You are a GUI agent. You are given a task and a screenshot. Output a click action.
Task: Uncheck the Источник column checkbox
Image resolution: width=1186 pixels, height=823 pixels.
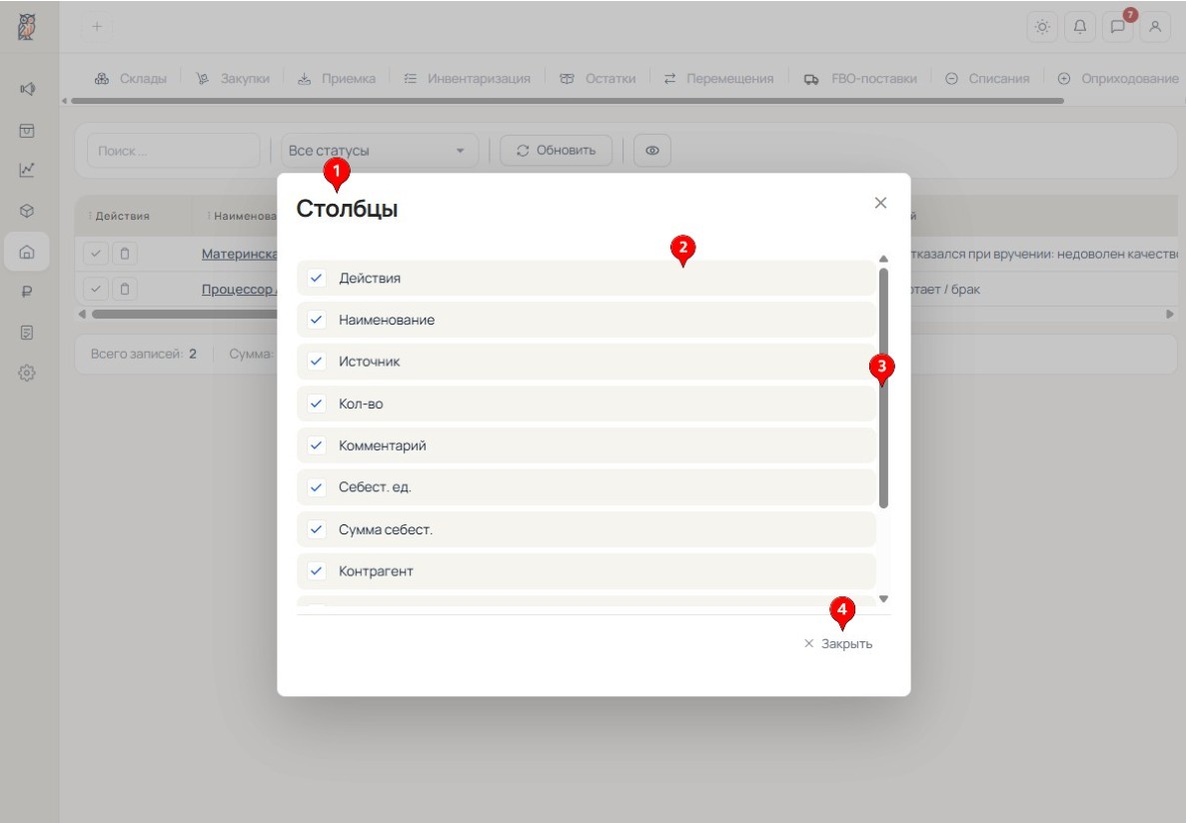[317, 362]
